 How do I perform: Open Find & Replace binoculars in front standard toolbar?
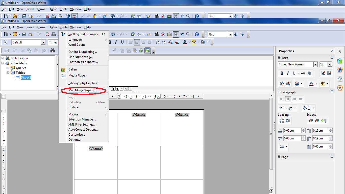[157, 35]
